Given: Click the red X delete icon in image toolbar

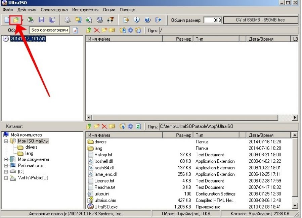Looking at the screenshot, I should point(97,30).
